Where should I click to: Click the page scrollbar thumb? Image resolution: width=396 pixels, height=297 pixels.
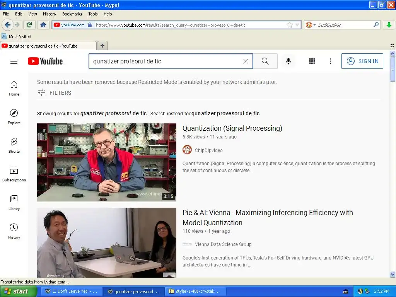393,69
